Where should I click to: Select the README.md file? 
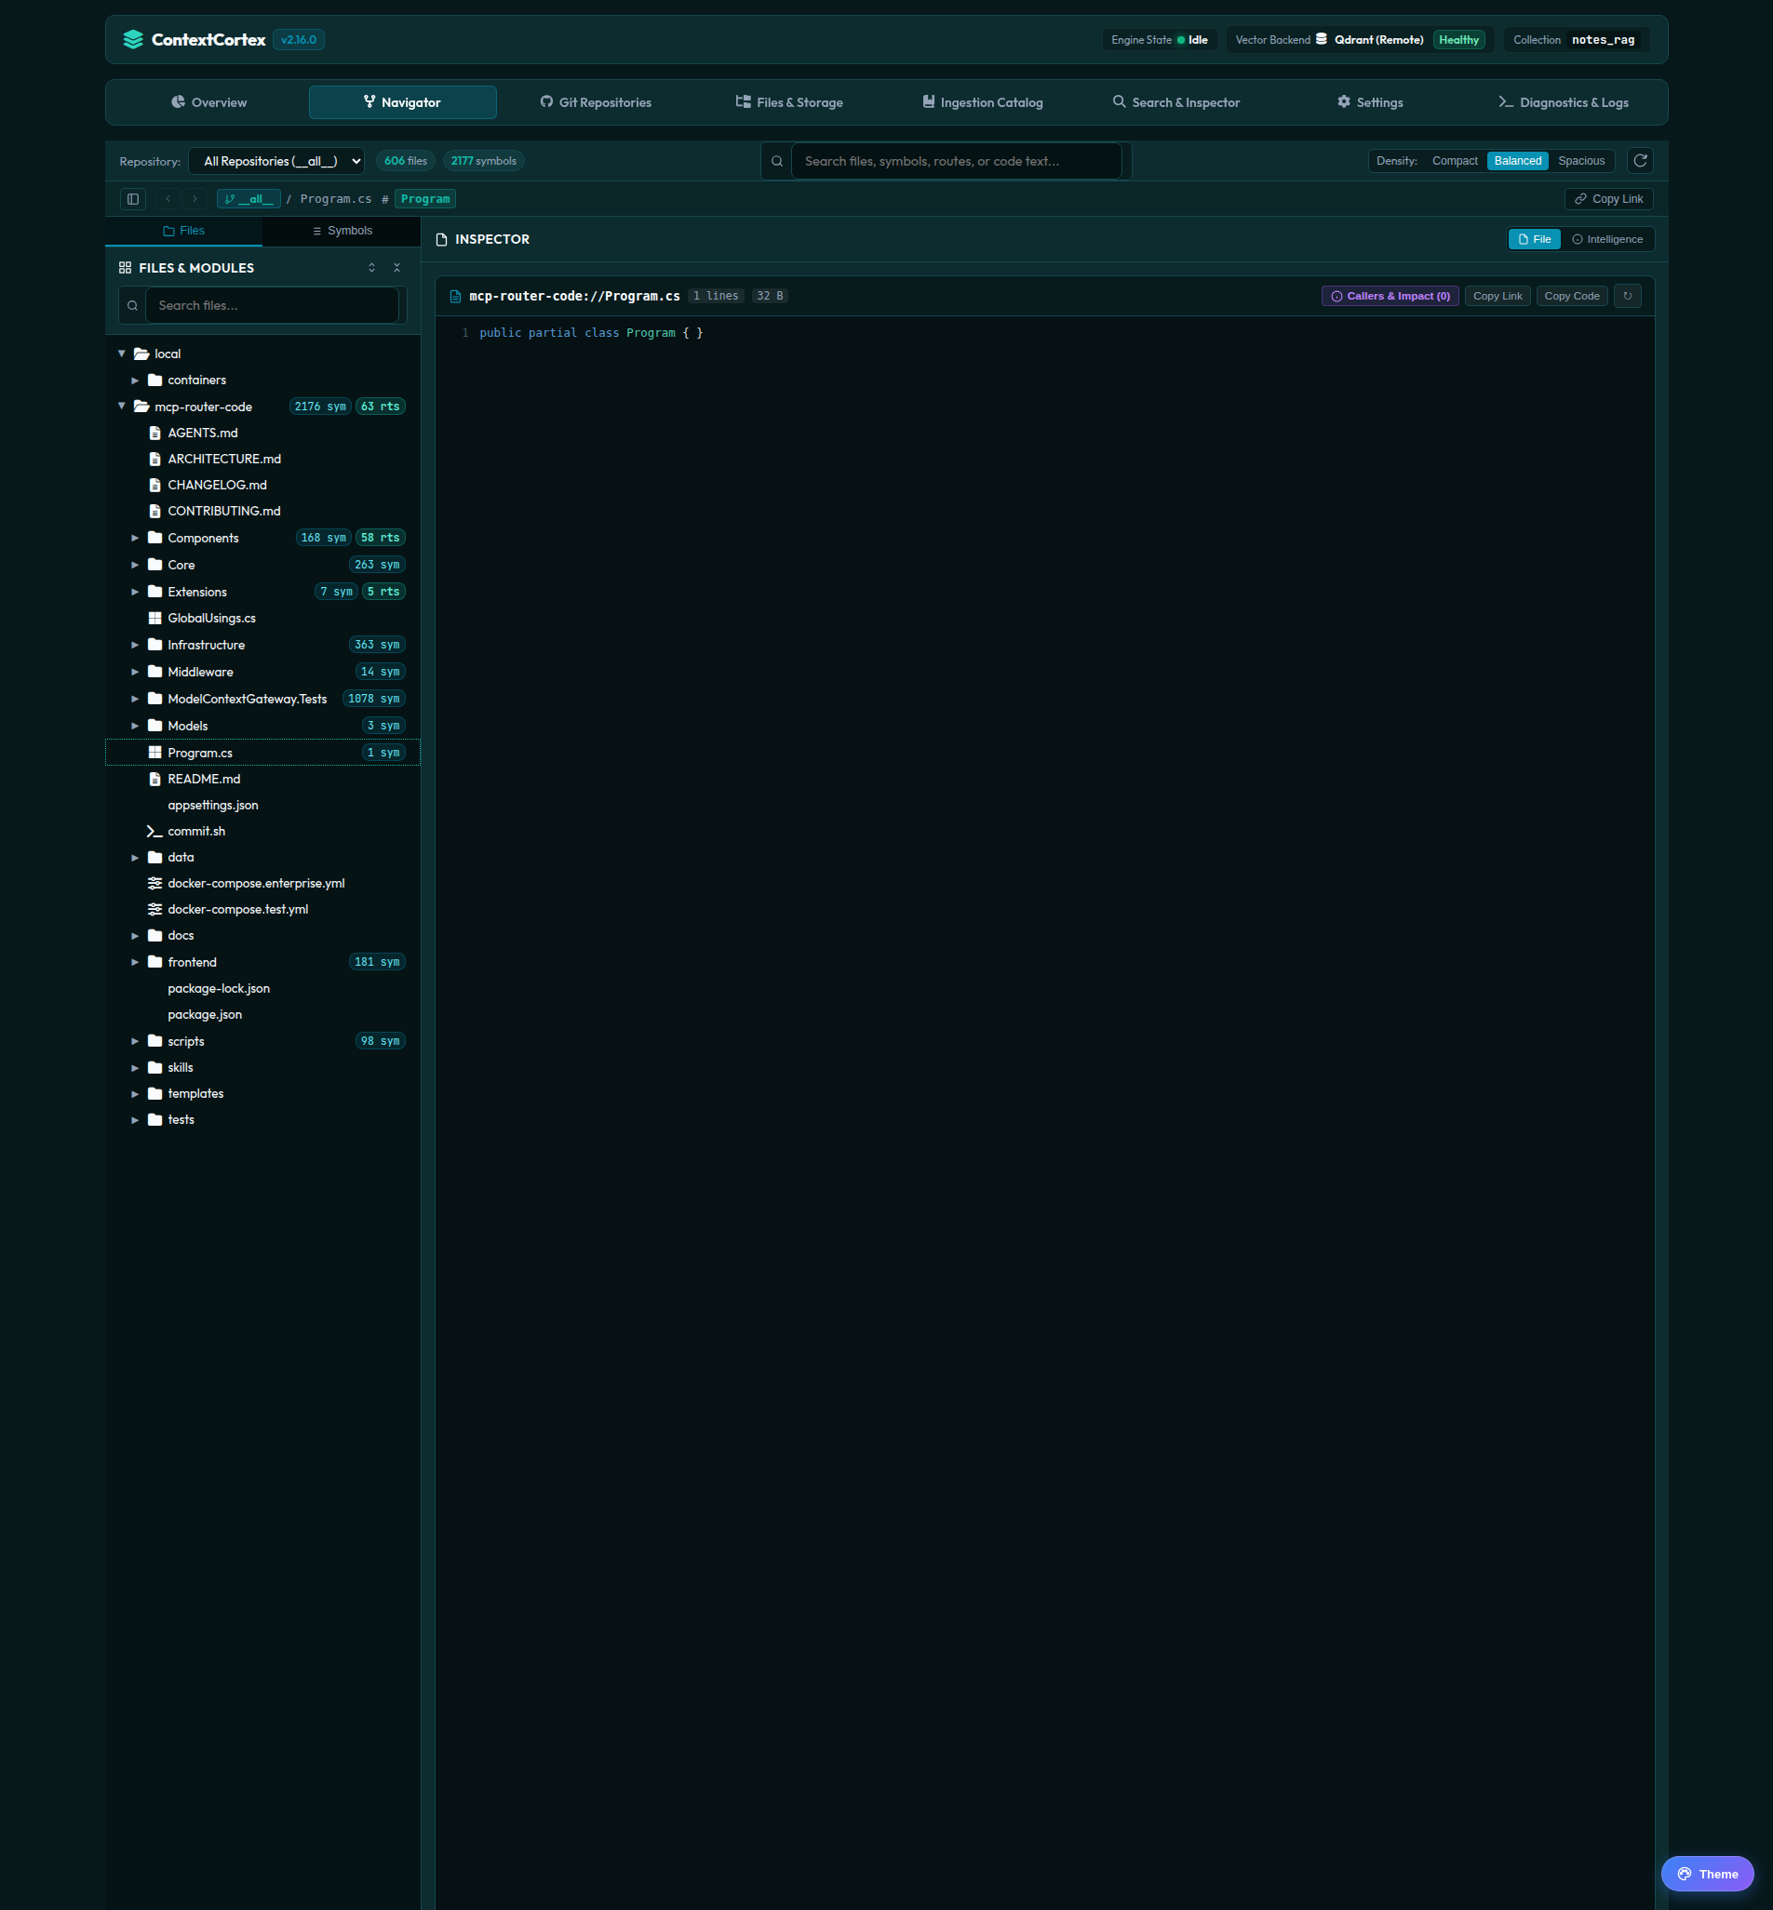262,780
